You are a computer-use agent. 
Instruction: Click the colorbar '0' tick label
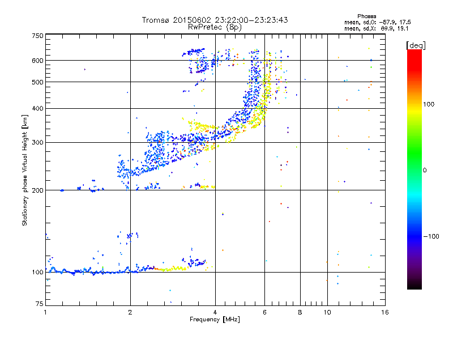425,171
